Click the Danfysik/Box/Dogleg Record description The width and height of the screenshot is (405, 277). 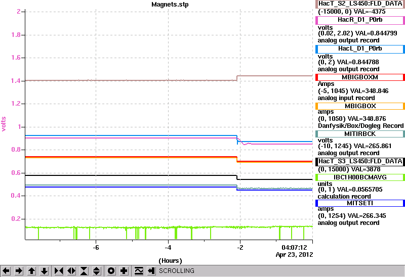(x=361, y=126)
